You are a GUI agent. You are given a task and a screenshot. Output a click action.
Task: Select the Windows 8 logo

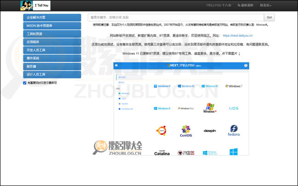(x=162, y=108)
